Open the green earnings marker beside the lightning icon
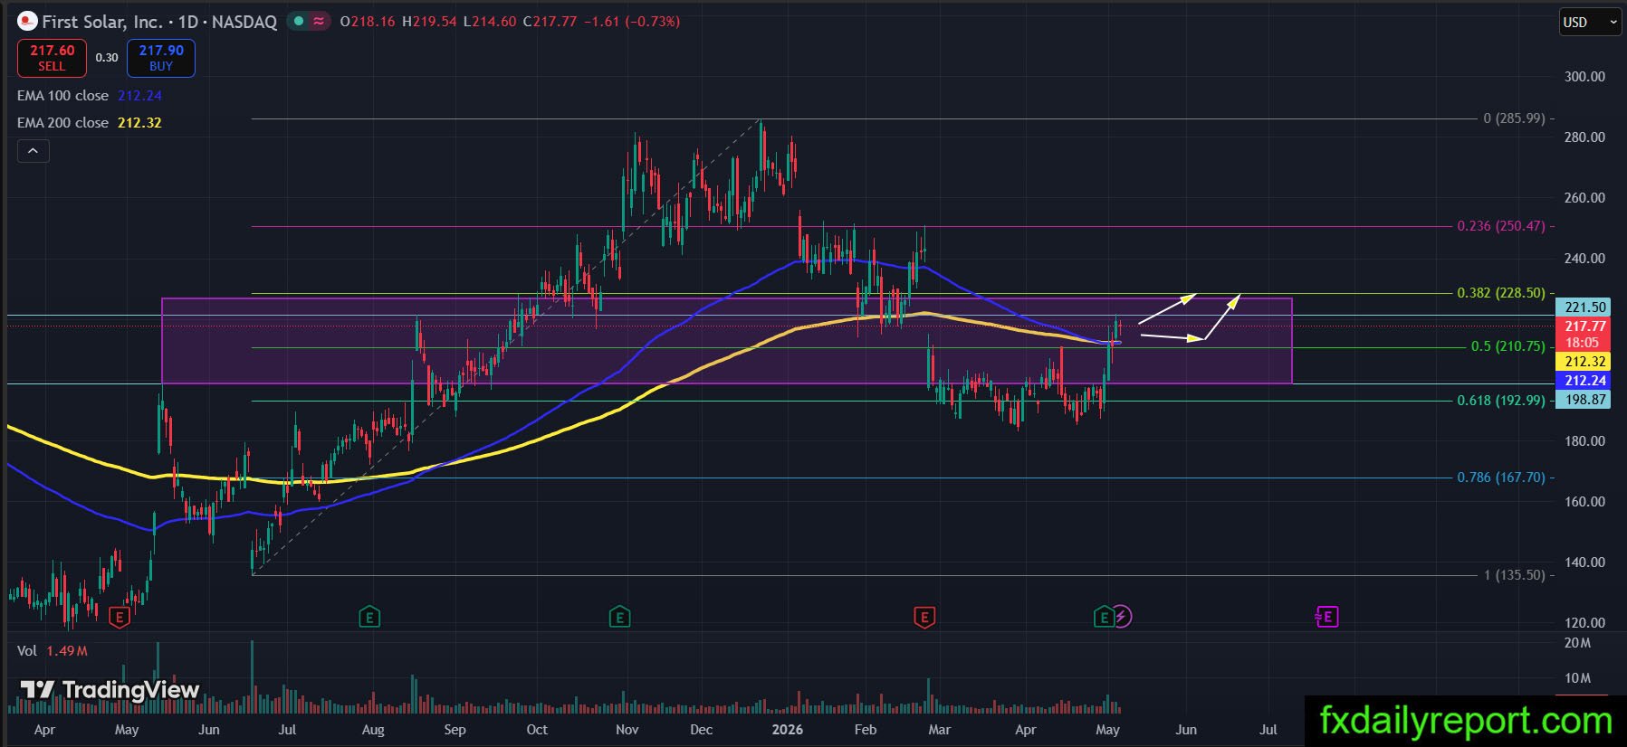Screen dimensions: 1627x747 (x=1103, y=618)
